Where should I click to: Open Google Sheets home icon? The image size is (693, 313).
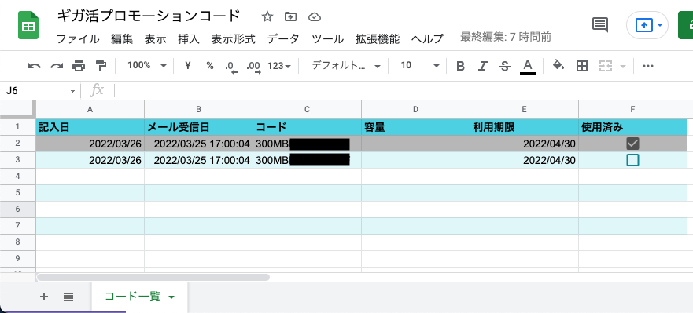28,26
